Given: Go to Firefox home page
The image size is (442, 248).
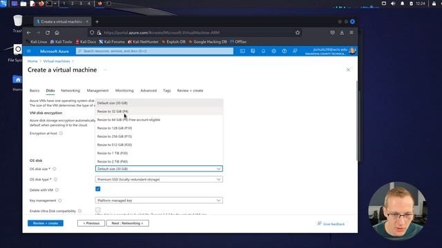Looking at the screenshot, I should (57, 32).
